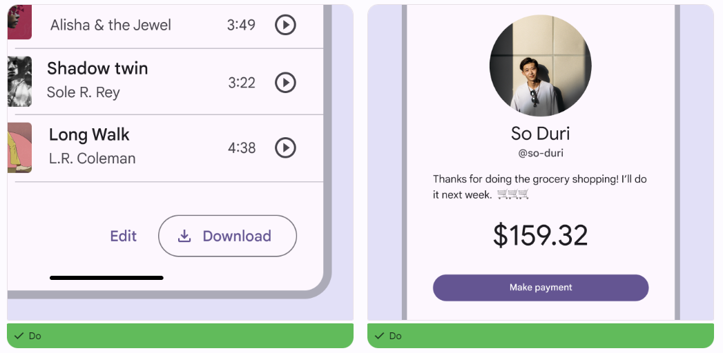723x353 pixels.
Task: Open So Duri's profile photo
Action: 540,65
